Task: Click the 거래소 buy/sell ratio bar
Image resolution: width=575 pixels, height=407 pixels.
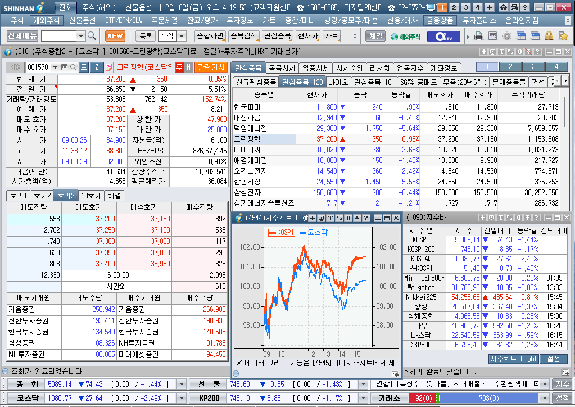Action: pyautogui.click(x=473, y=398)
